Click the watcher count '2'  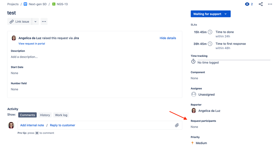click(x=252, y=4)
